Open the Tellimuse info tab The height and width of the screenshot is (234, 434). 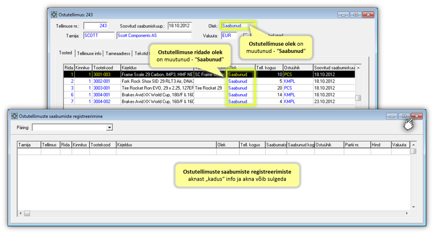tap(89, 53)
